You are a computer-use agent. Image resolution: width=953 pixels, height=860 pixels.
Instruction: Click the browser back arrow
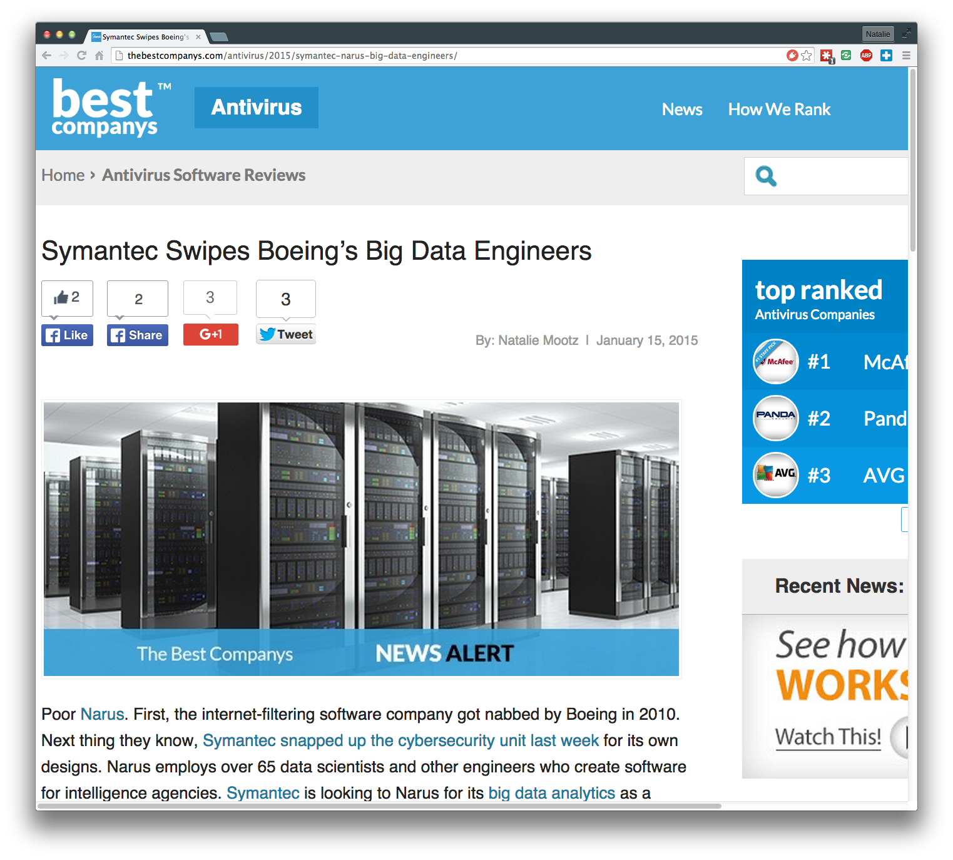46,56
